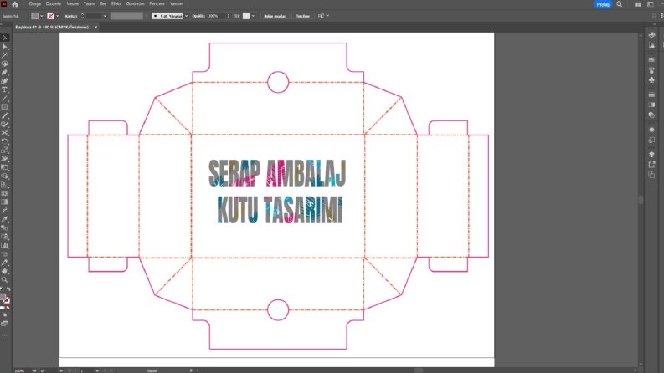
Task: Select the Rectangle tool
Action: click(x=5, y=107)
